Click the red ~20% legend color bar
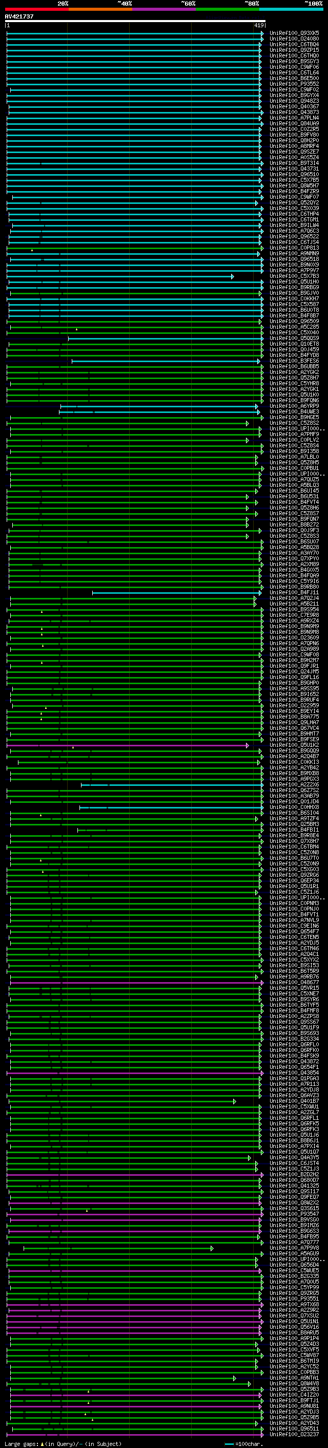The image size is (328, 1448). (x=36, y=9)
